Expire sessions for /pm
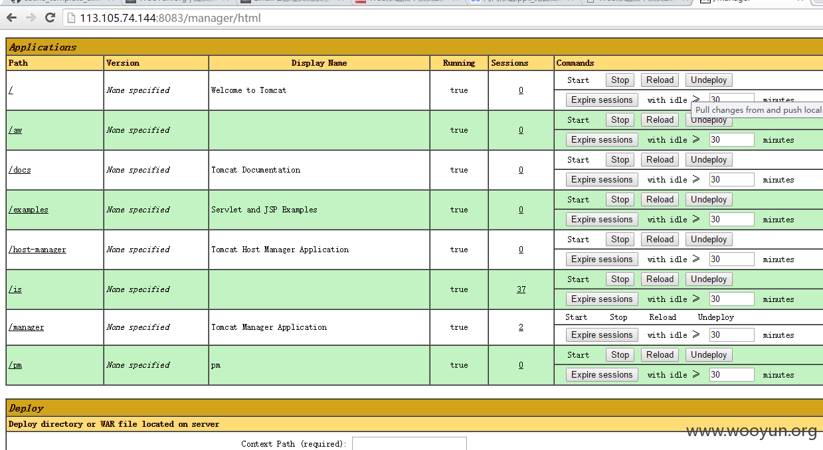 pos(602,374)
